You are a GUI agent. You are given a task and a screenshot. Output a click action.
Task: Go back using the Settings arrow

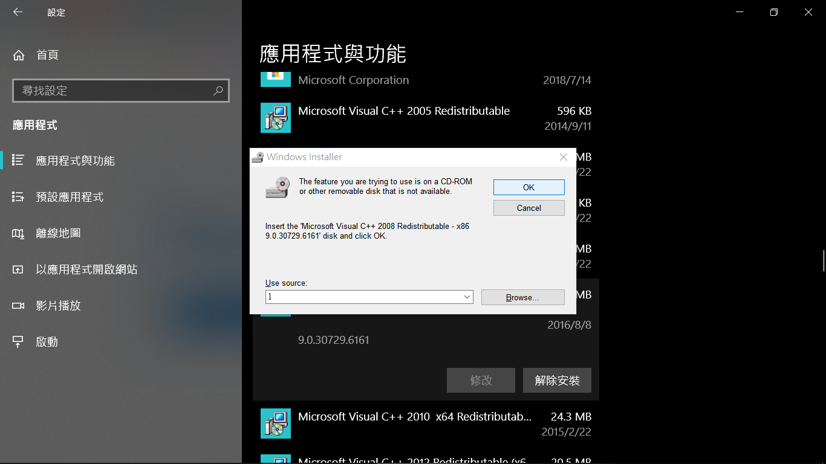click(x=18, y=12)
